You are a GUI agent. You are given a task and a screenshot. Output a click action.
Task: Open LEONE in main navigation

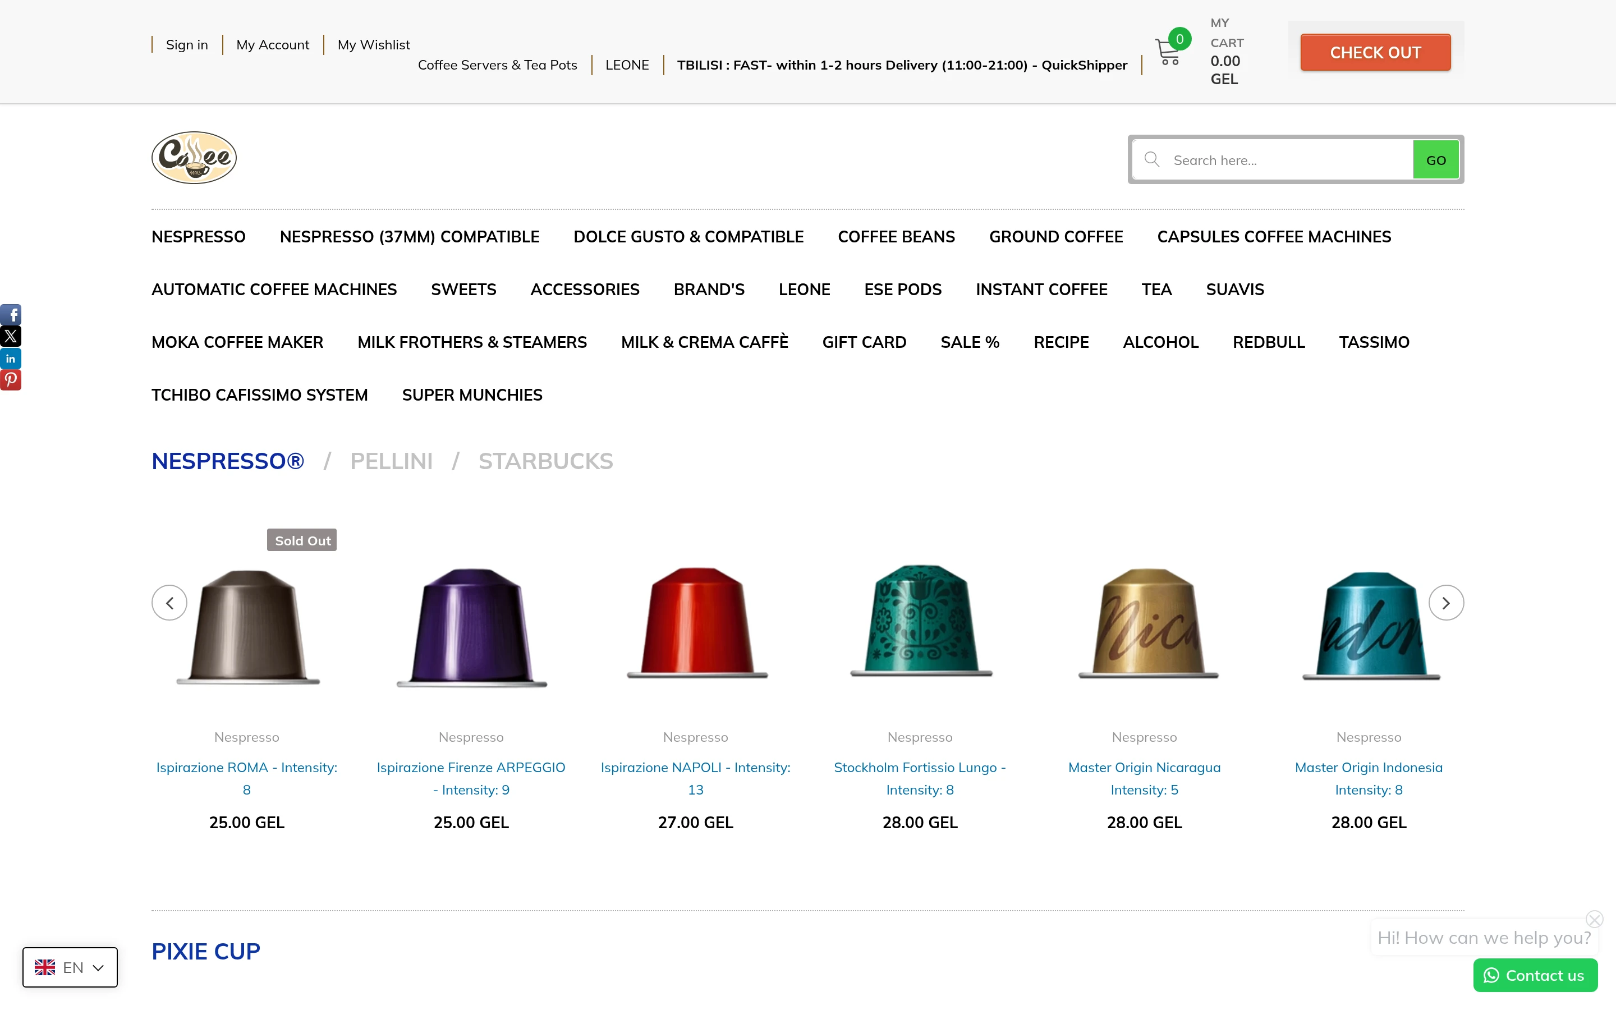coord(804,289)
